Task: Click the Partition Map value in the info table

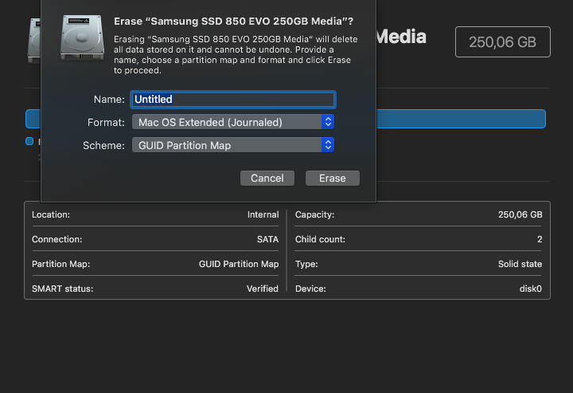Action: tap(239, 264)
